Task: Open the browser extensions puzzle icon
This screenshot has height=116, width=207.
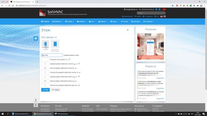Action: 198,6
